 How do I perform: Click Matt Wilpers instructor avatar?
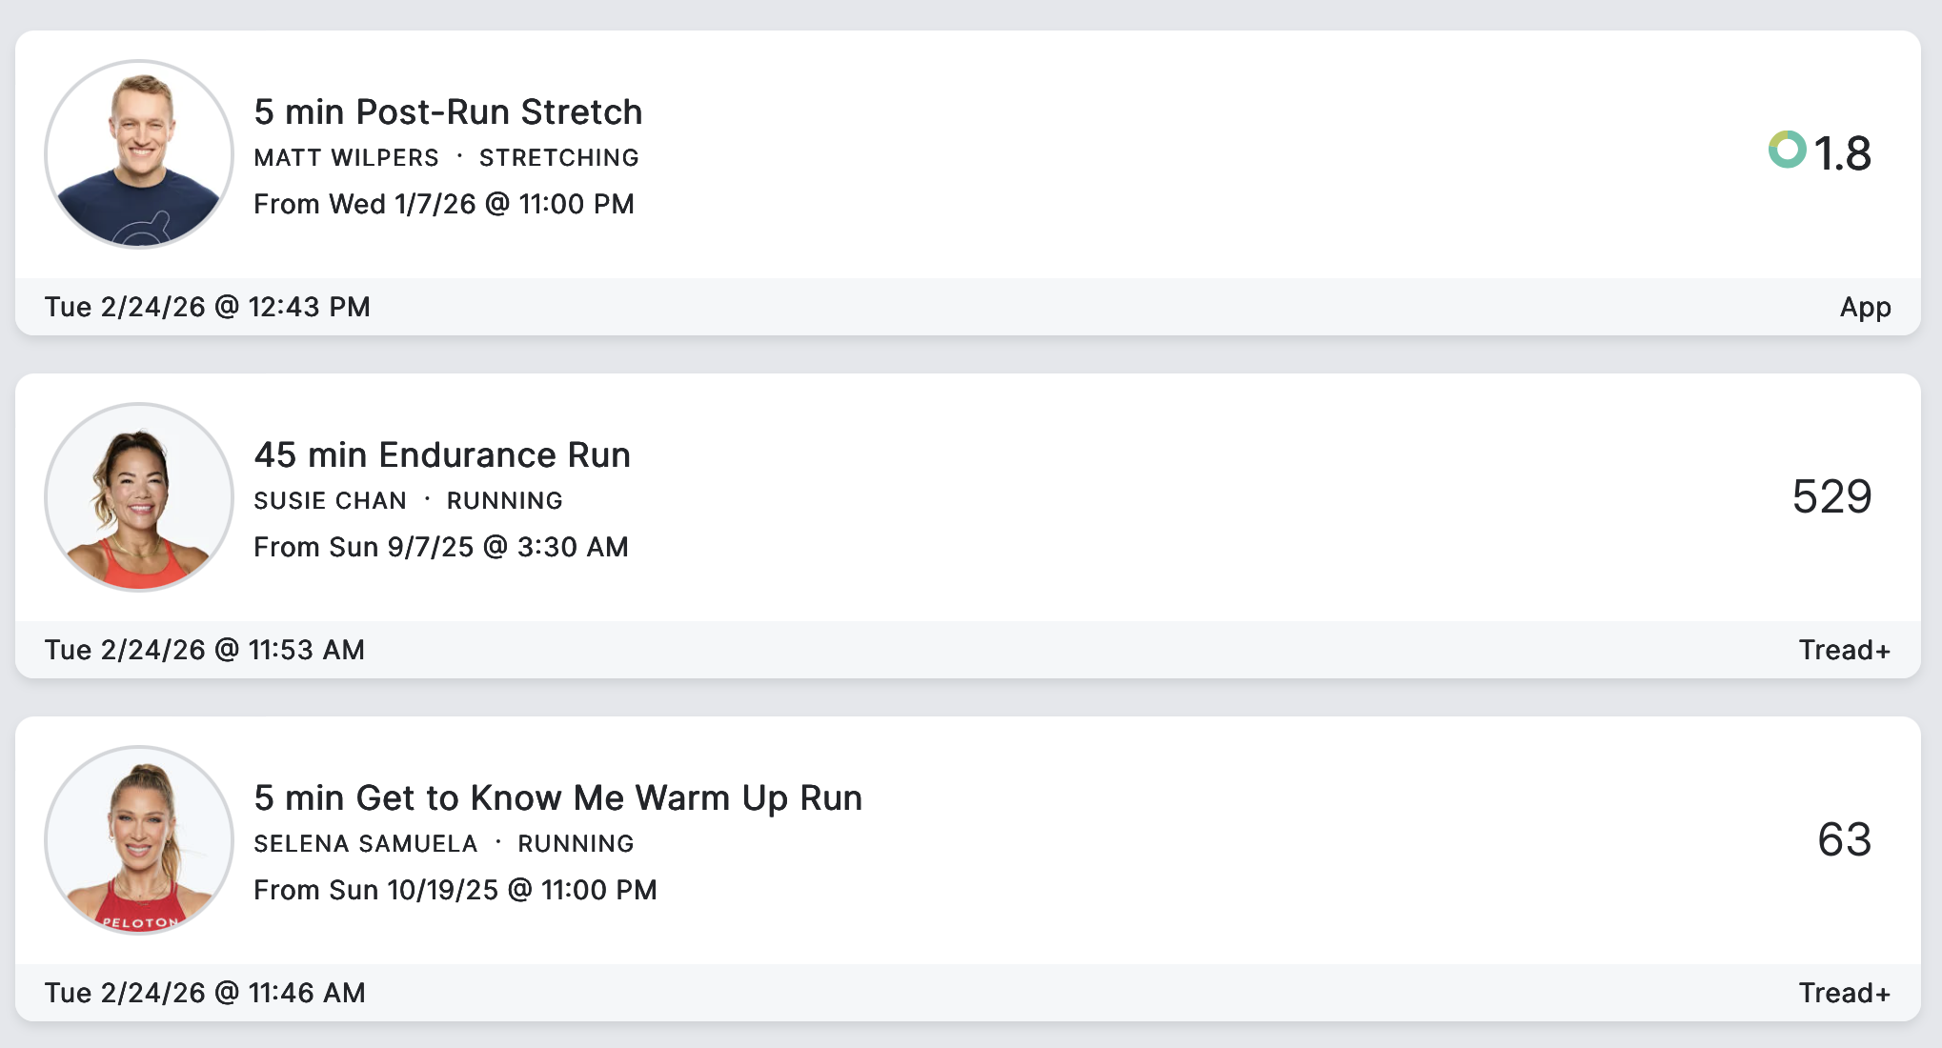point(139,154)
